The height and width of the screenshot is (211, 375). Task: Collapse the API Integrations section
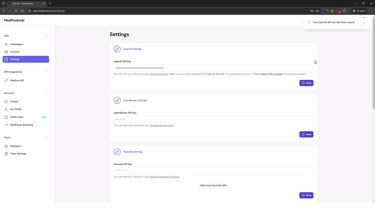[x=46, y=72]
